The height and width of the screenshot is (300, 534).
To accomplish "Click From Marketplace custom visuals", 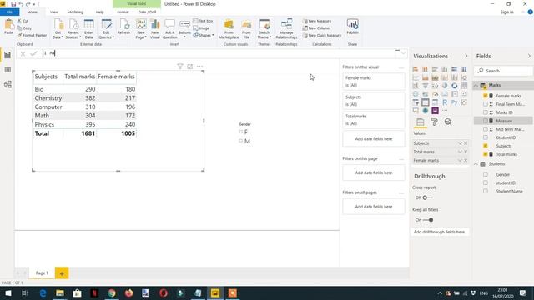I will [229, 28].
